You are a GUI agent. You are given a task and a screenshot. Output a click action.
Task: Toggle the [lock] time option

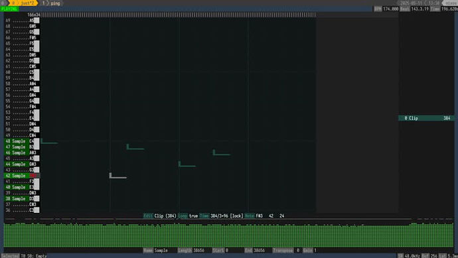point(236,216)
